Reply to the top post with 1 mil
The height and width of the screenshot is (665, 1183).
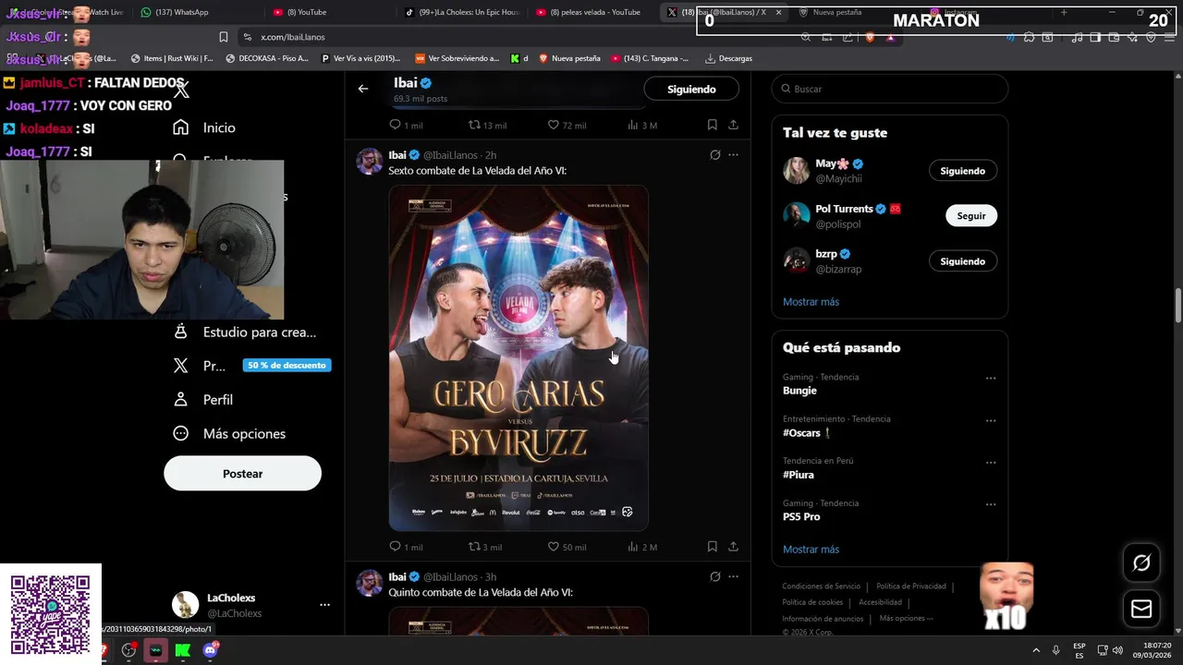coord(406,125)
